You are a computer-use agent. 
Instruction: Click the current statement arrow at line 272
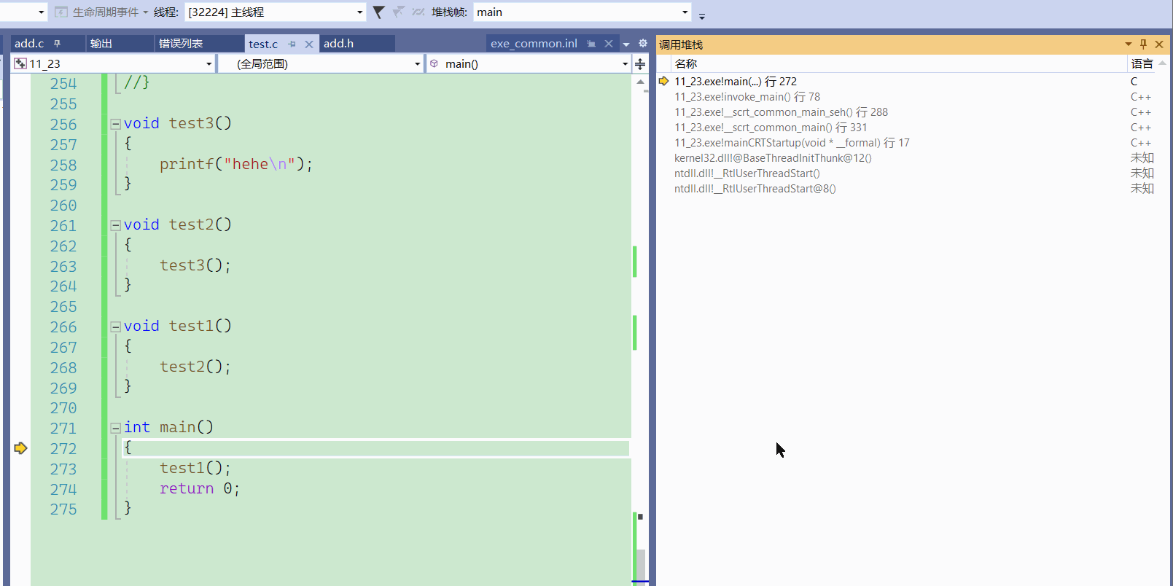(x=20, y=448)
